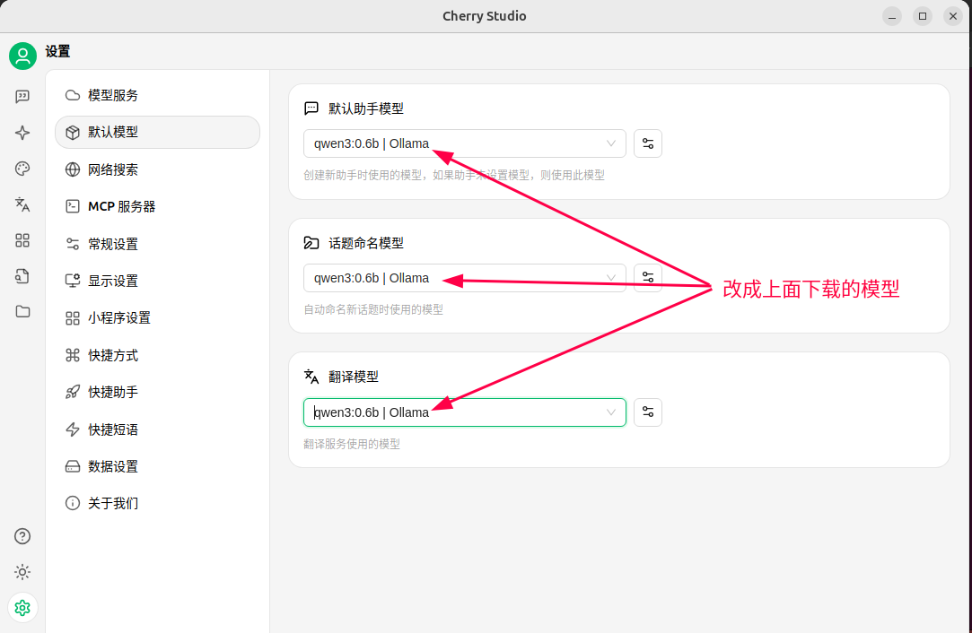Open the knowledge base icon in sidebar
Viewport: 972px width, 633px height.
pos(22,276)
